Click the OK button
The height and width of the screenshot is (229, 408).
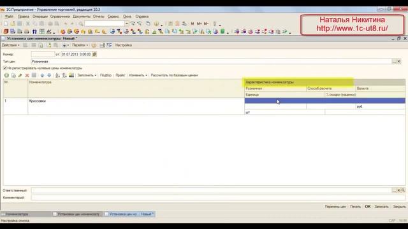point(368,207)
